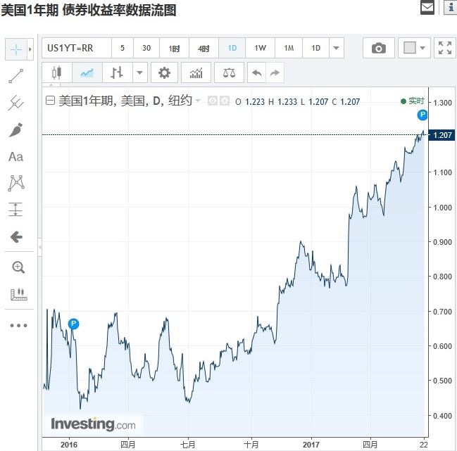Undo last chart action
The height and width of the screenshot is (451, 457).
pyautogui.click(x=256, y=72)
